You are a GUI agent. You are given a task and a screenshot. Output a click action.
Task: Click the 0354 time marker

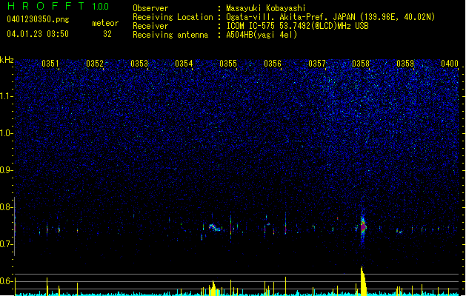(x=184, y=64)
